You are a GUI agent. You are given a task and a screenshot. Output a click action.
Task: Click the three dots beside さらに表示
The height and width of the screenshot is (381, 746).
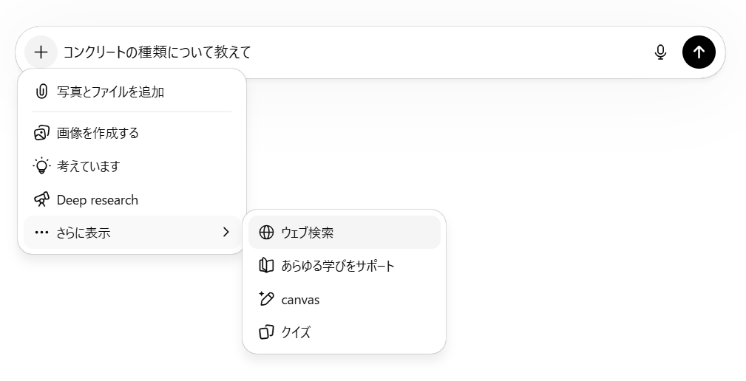(x=41, y=233)
